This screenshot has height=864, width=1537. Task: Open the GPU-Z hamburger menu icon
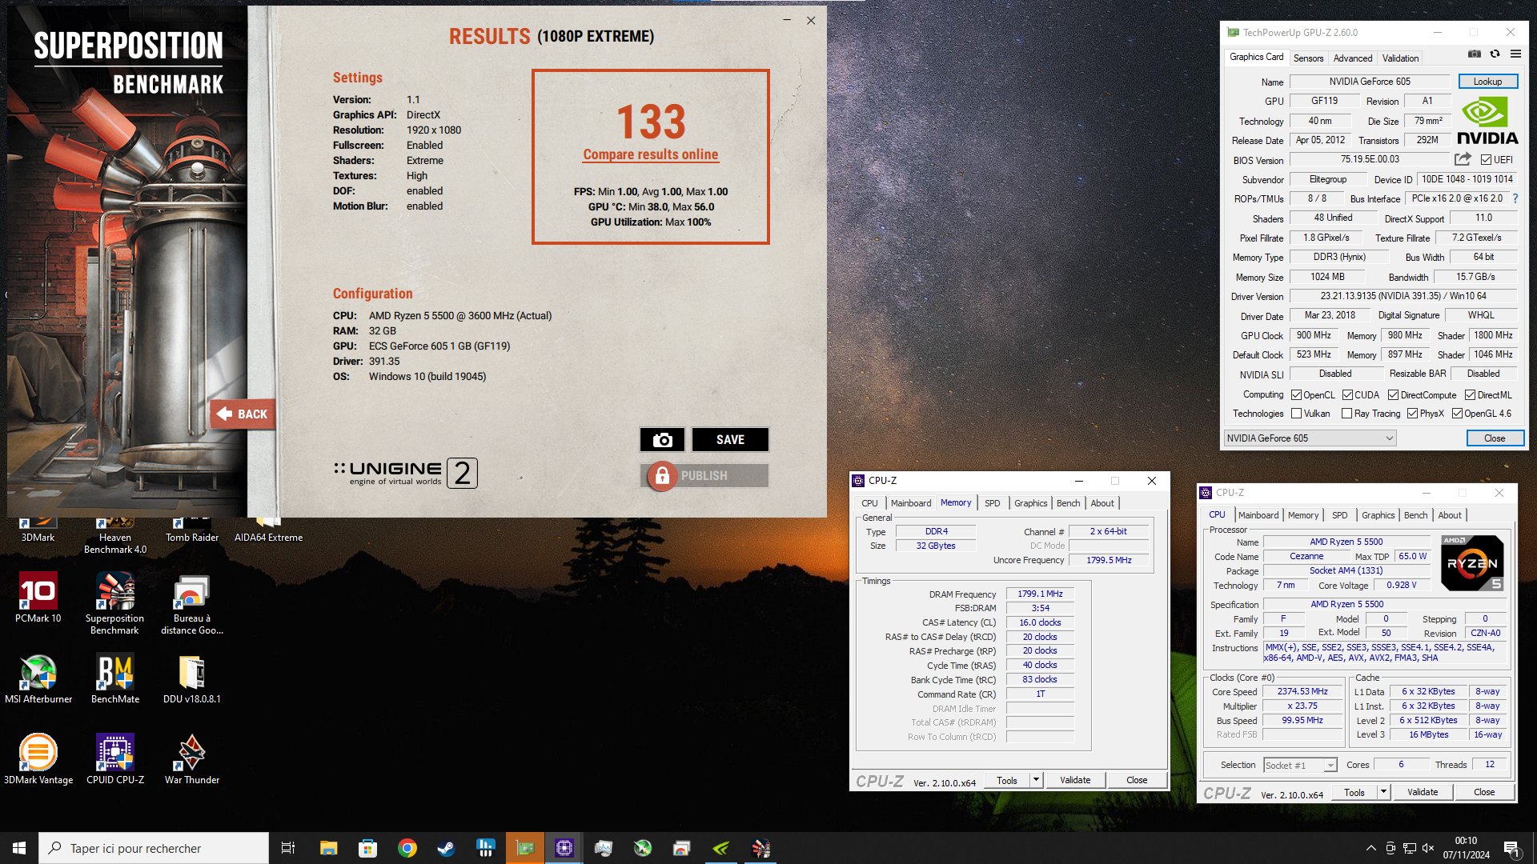pyautogui.click(x=1515, y=54)
